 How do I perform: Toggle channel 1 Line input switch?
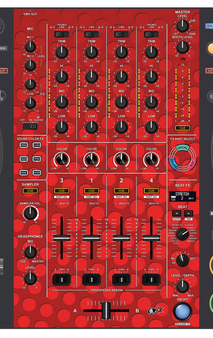(91, 34)
